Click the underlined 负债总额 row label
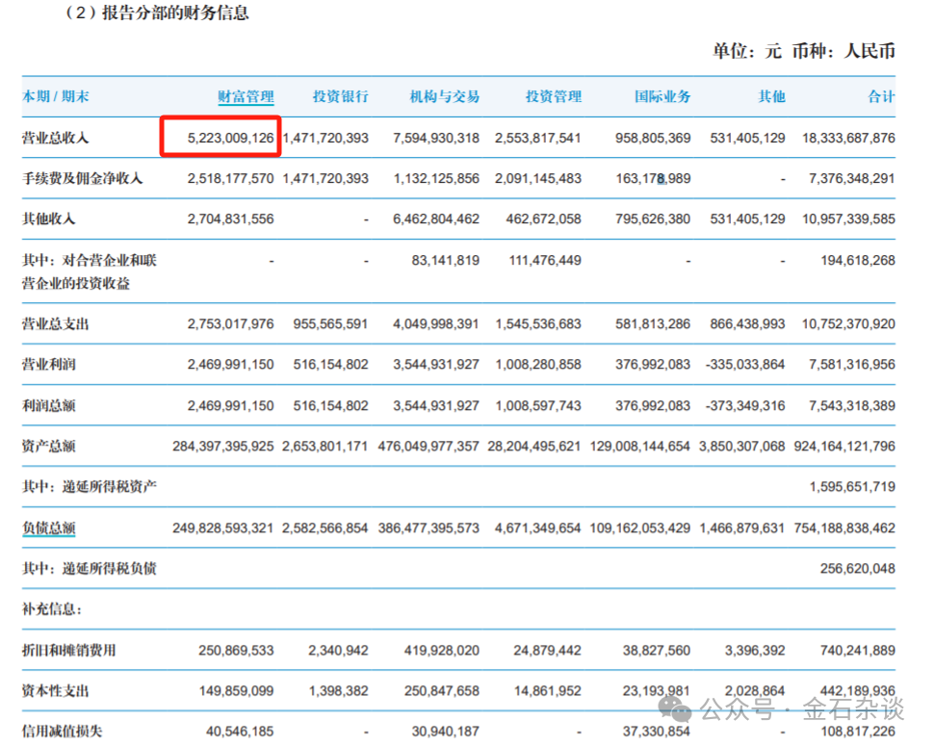The height and width of the screenshot is (746, 934). [49, 528]
